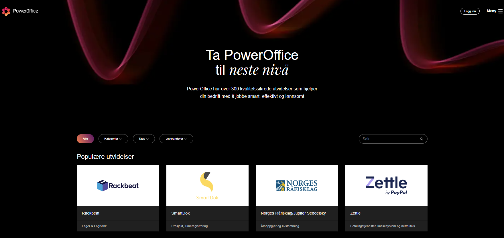Click the search magnifier icon
Screen dimensions: 504x238
click(x=421, y=139)
